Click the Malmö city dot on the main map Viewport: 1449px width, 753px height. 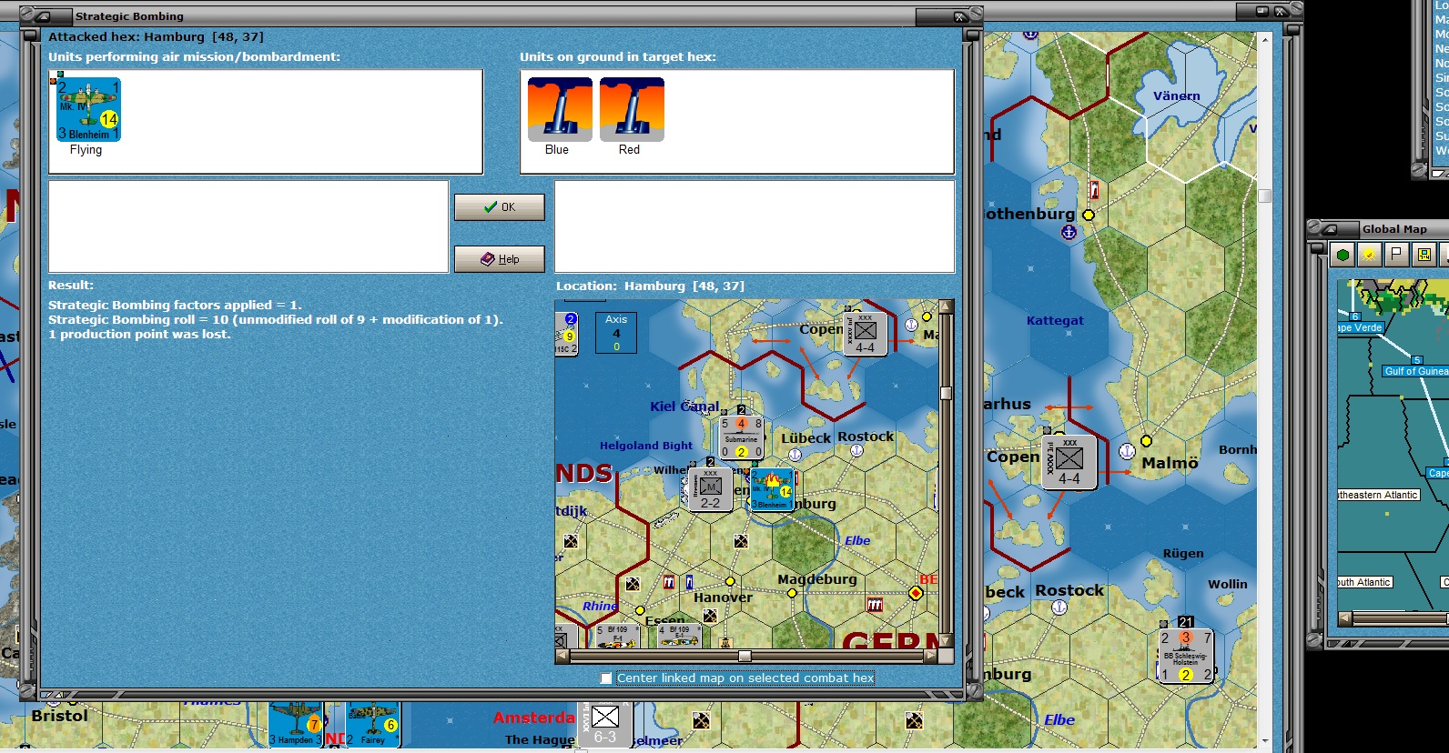(1147, 441)
